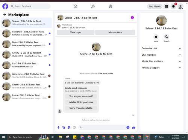This screenshot has height=140, width=188.
Task: Open File Explorer from the taskbar
Action: tap(60, 137)
